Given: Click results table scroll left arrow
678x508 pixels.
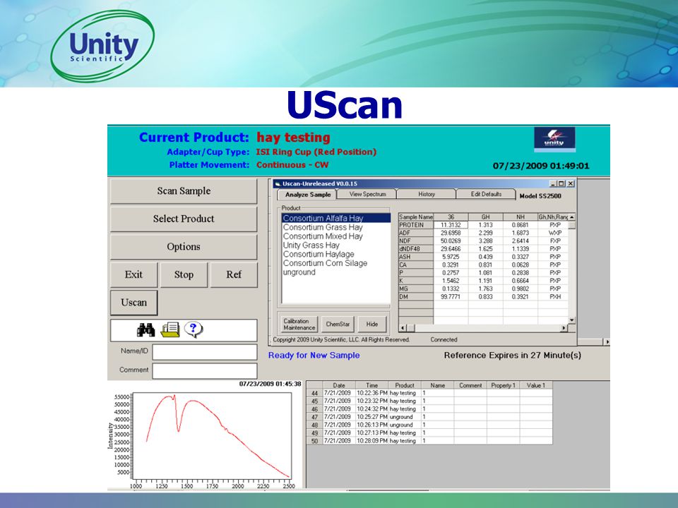Looking at the screenshot, I should pyautogui.click(x=403, y=328).
